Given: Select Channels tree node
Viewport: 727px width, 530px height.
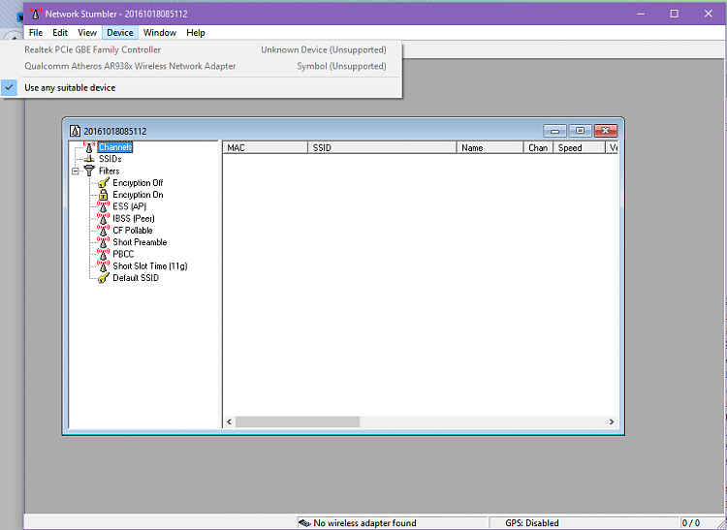Looking at the screenshot, I should point(115,147).
